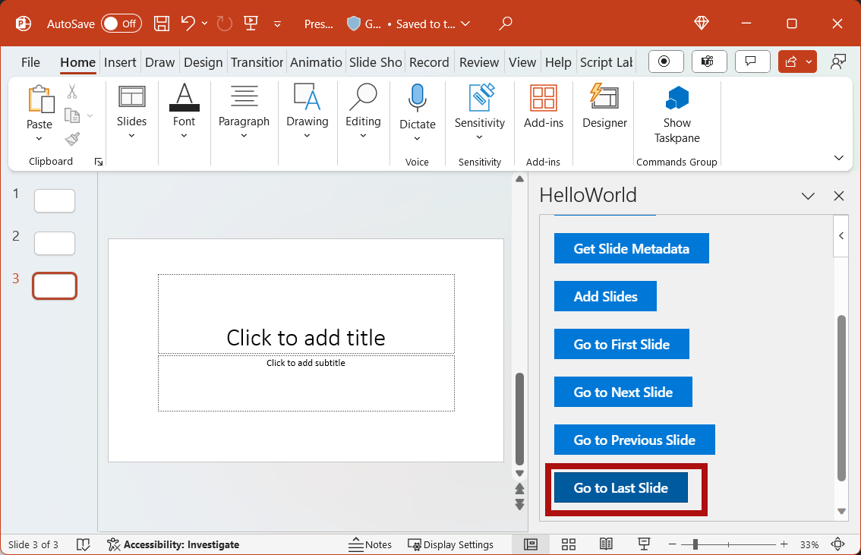Screen dimensions: 861x555
Task: Select the Format Painter tool
Action: click(x=71, y=139)
